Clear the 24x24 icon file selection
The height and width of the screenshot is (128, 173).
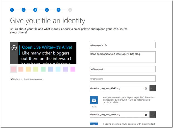[x=146, y=115]
